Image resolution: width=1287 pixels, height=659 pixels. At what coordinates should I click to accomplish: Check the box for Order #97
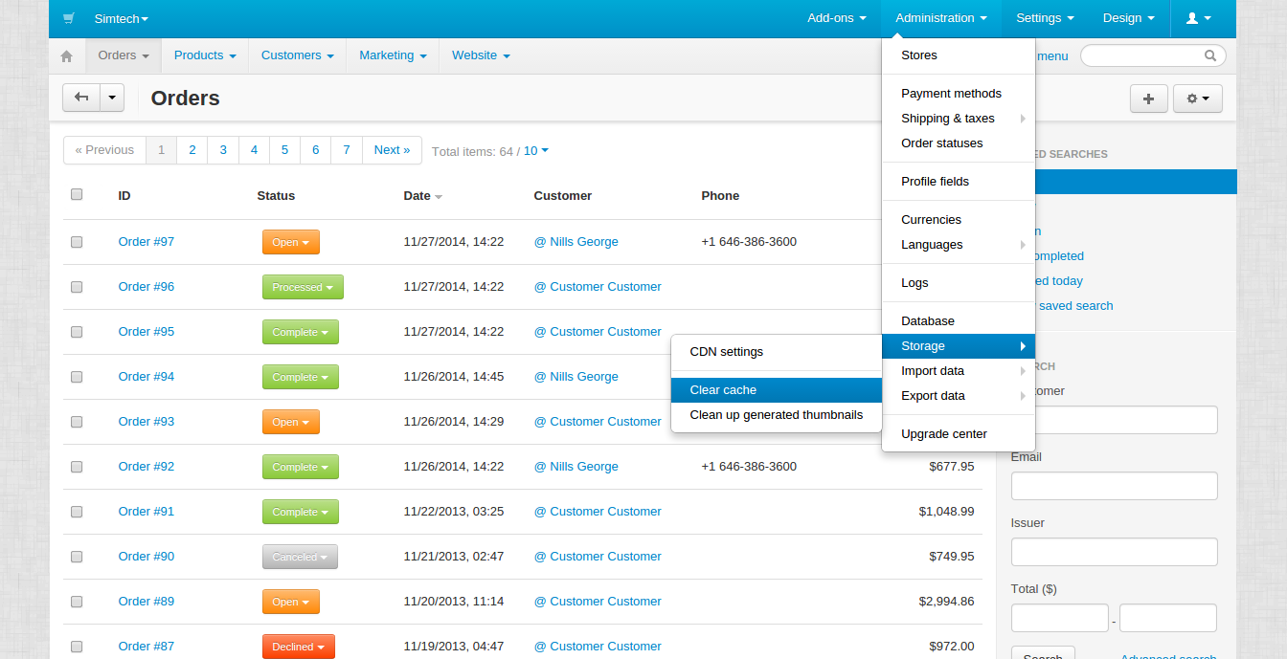(x=77, y=242)
